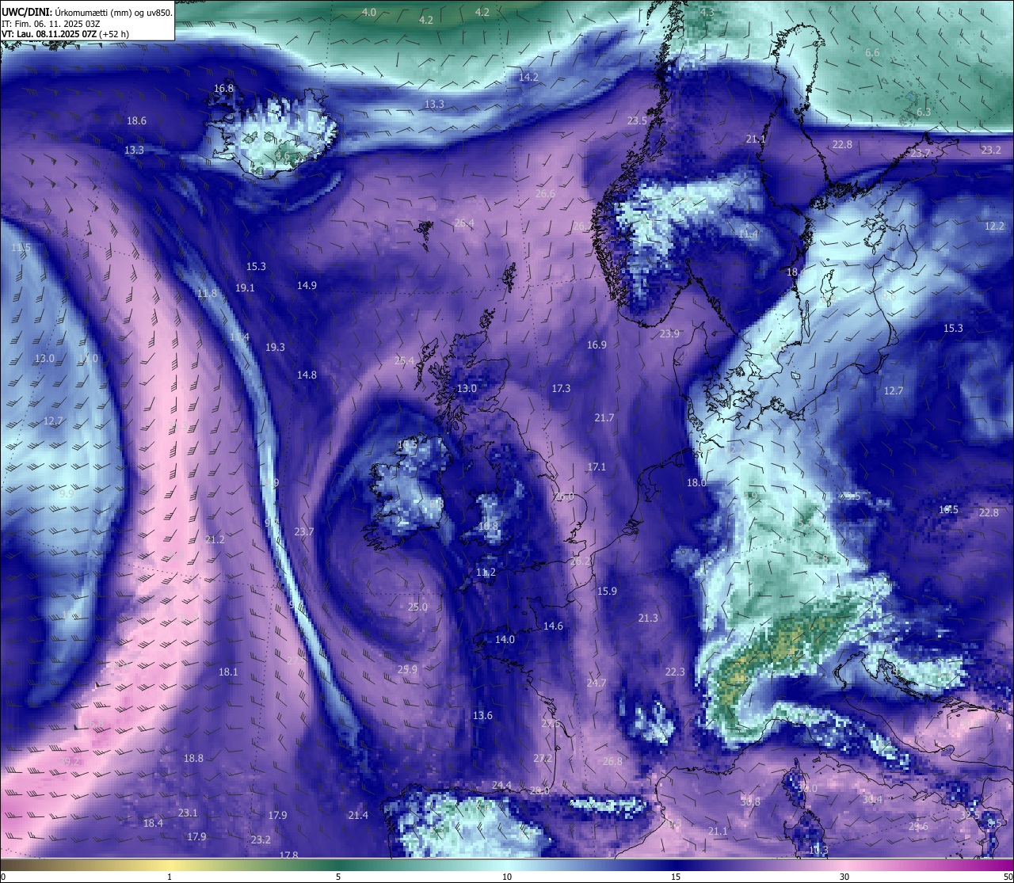Click the 16.9 value label

click(x=597, y=345)
